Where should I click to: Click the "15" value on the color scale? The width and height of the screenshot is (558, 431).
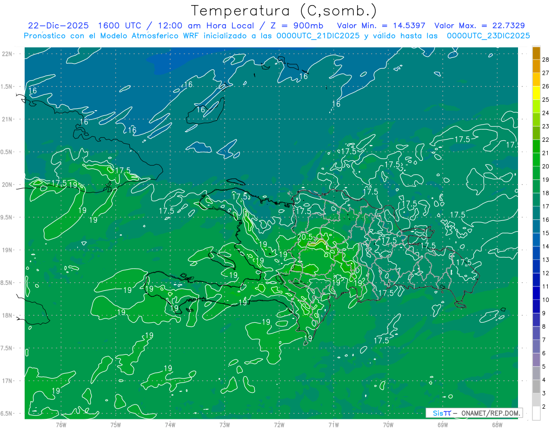coord(546,233)
